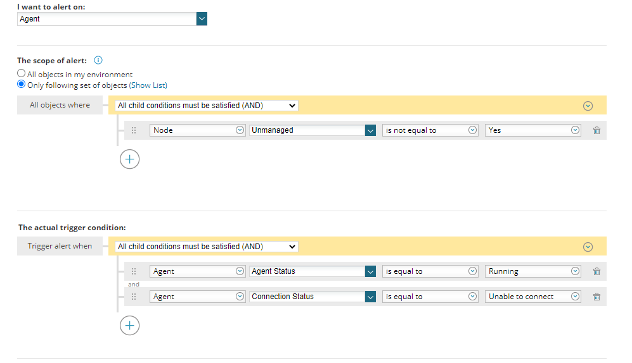Open the Unmanaged field dropdown

click(370, 130)
